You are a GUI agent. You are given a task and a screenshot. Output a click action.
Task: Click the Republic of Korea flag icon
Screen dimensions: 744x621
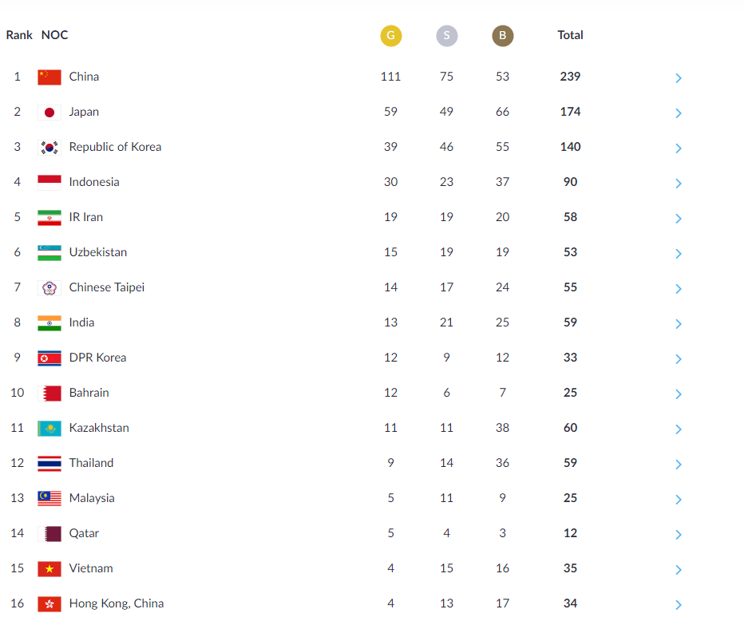(49, 147)
